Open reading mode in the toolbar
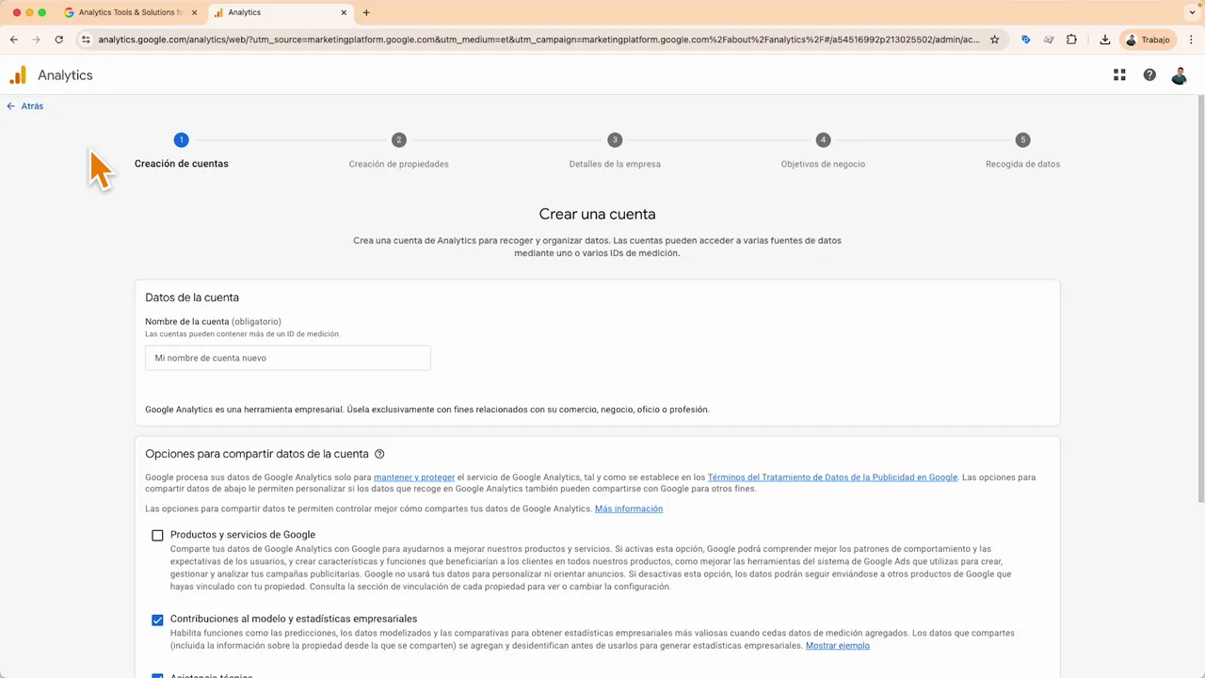 click(x=1049, y=40)
